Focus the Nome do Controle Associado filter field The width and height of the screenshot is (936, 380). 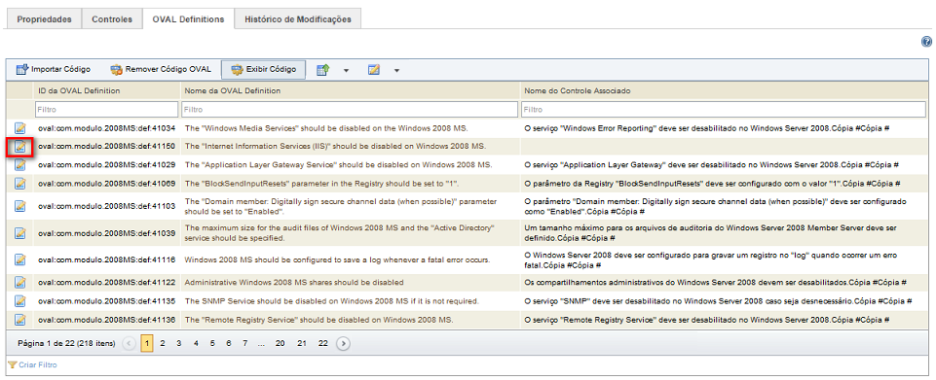coord(724,110)
